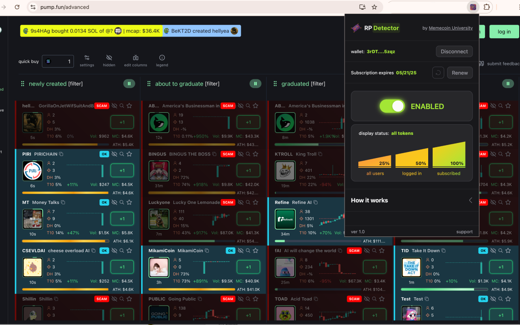Open the about to graduate [filter] options
This screenshot has width=520, height=325.
[x=212, y=84]
